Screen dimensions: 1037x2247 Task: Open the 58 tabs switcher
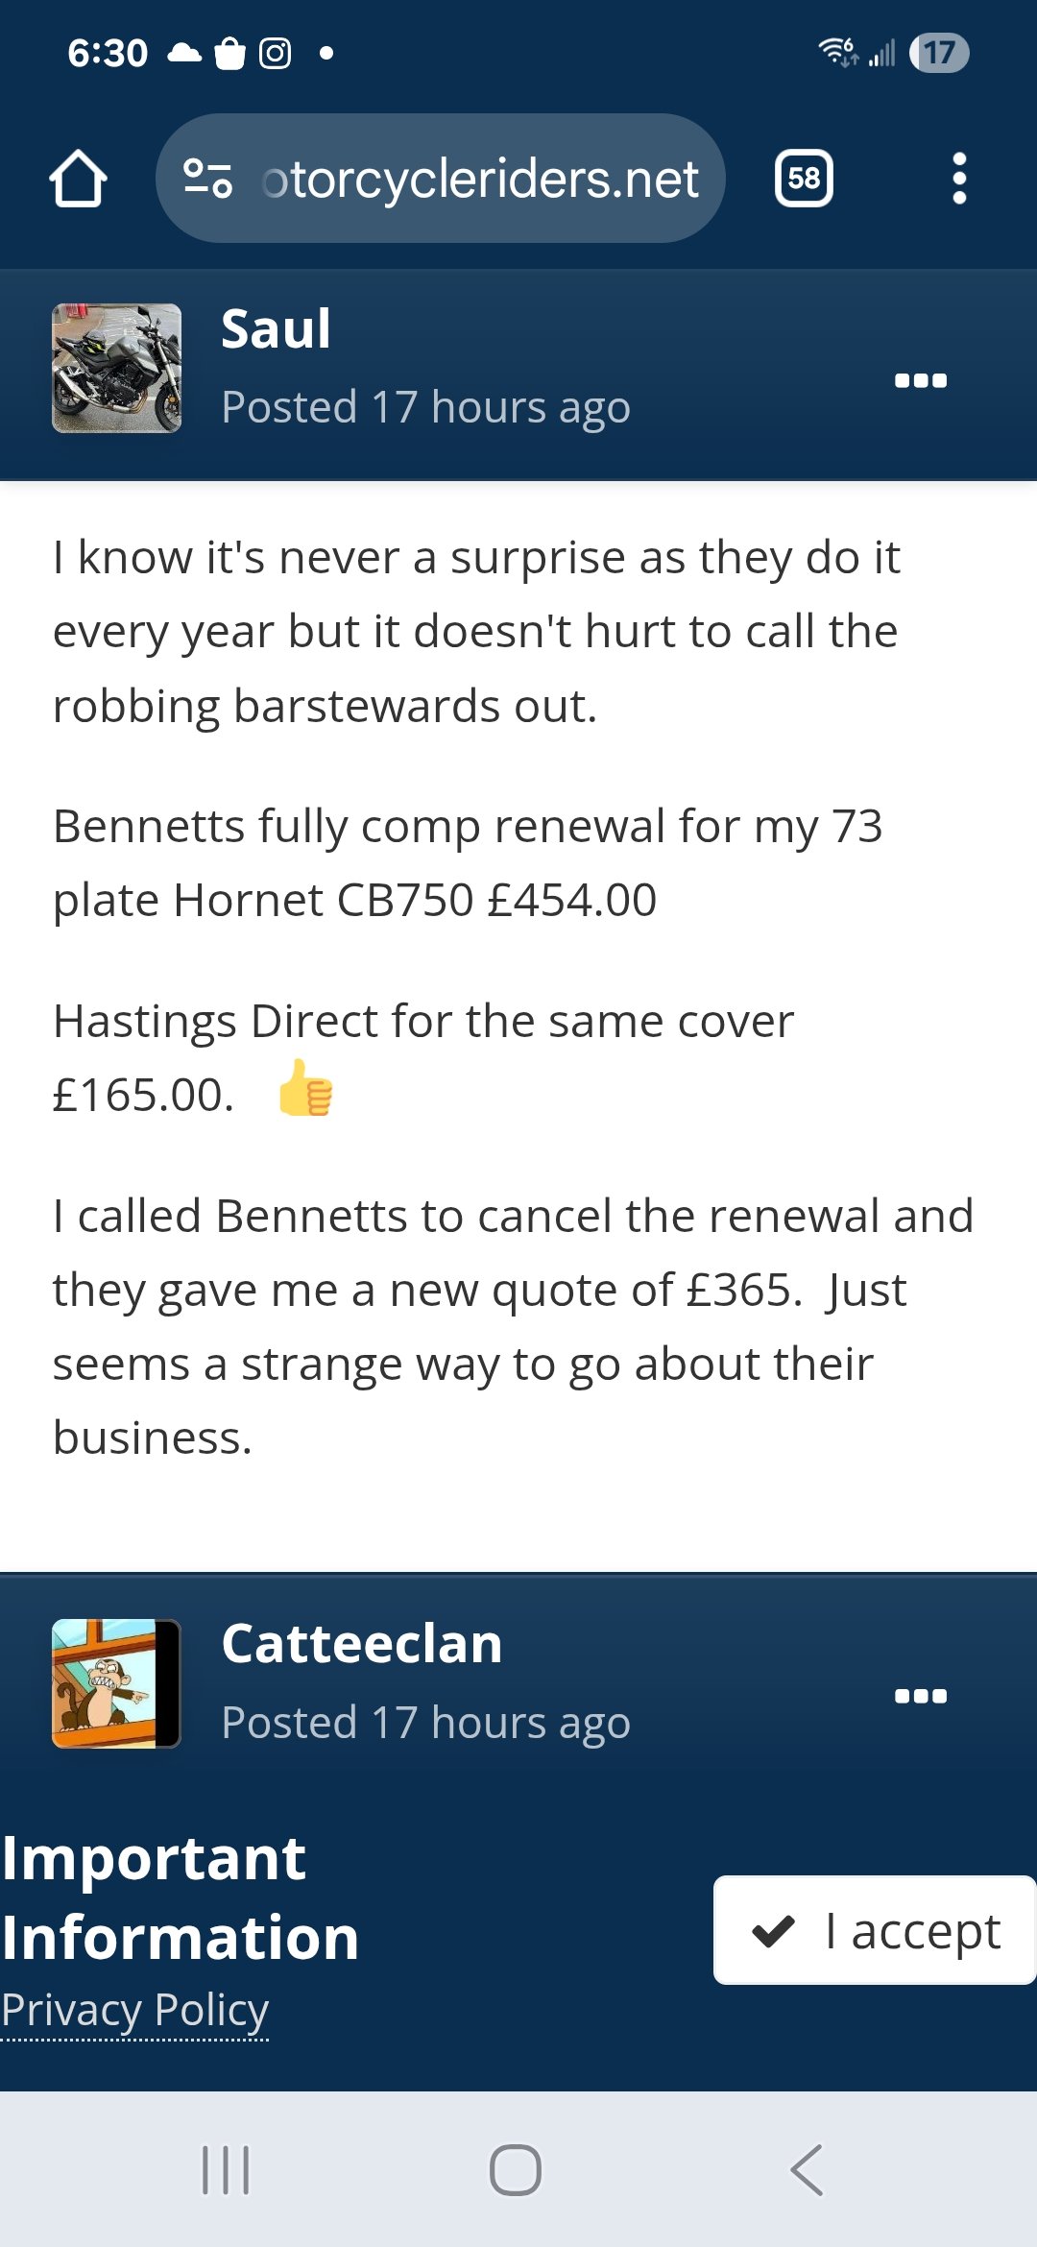point(804,179)
